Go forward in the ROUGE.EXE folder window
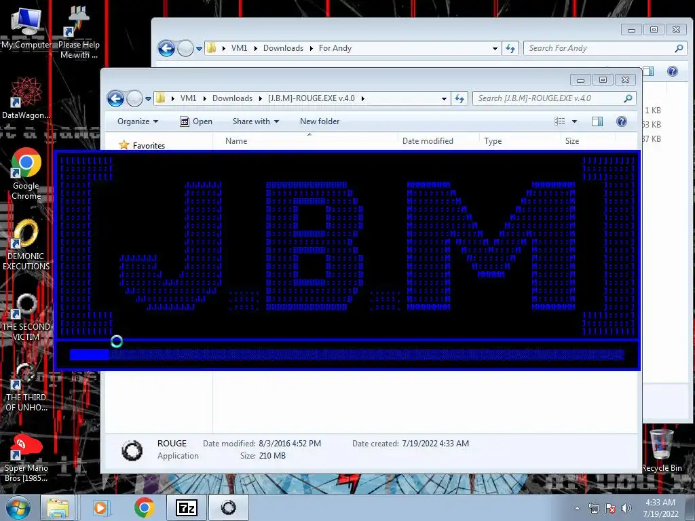 (x=134, y=98)
